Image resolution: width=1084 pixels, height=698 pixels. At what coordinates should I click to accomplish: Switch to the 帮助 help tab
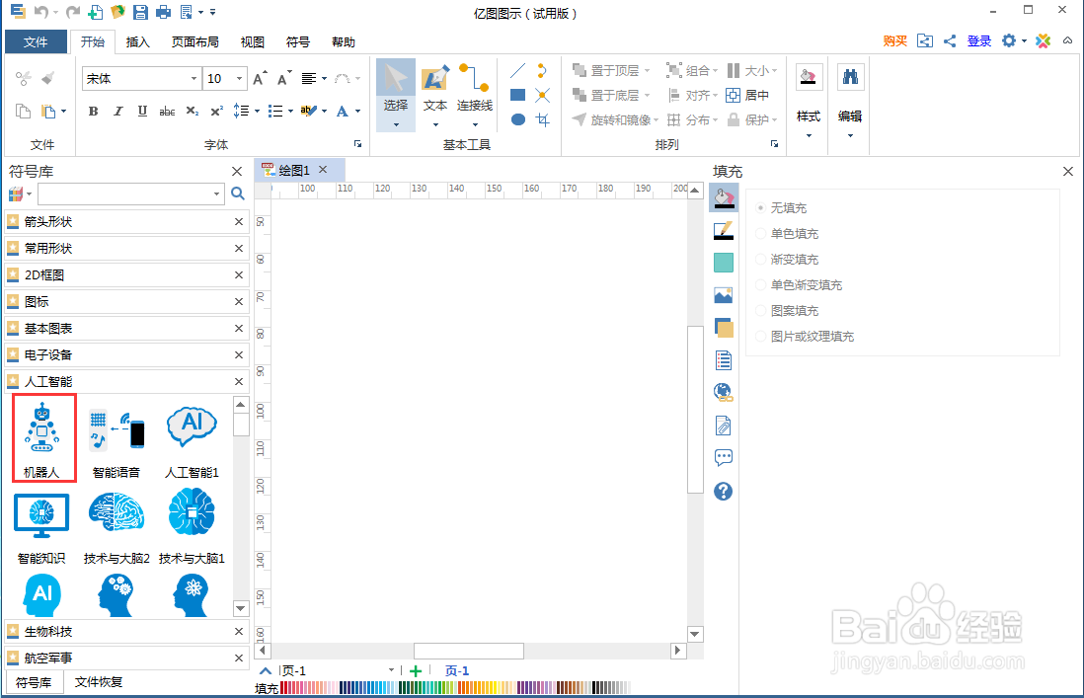point(344,42)
